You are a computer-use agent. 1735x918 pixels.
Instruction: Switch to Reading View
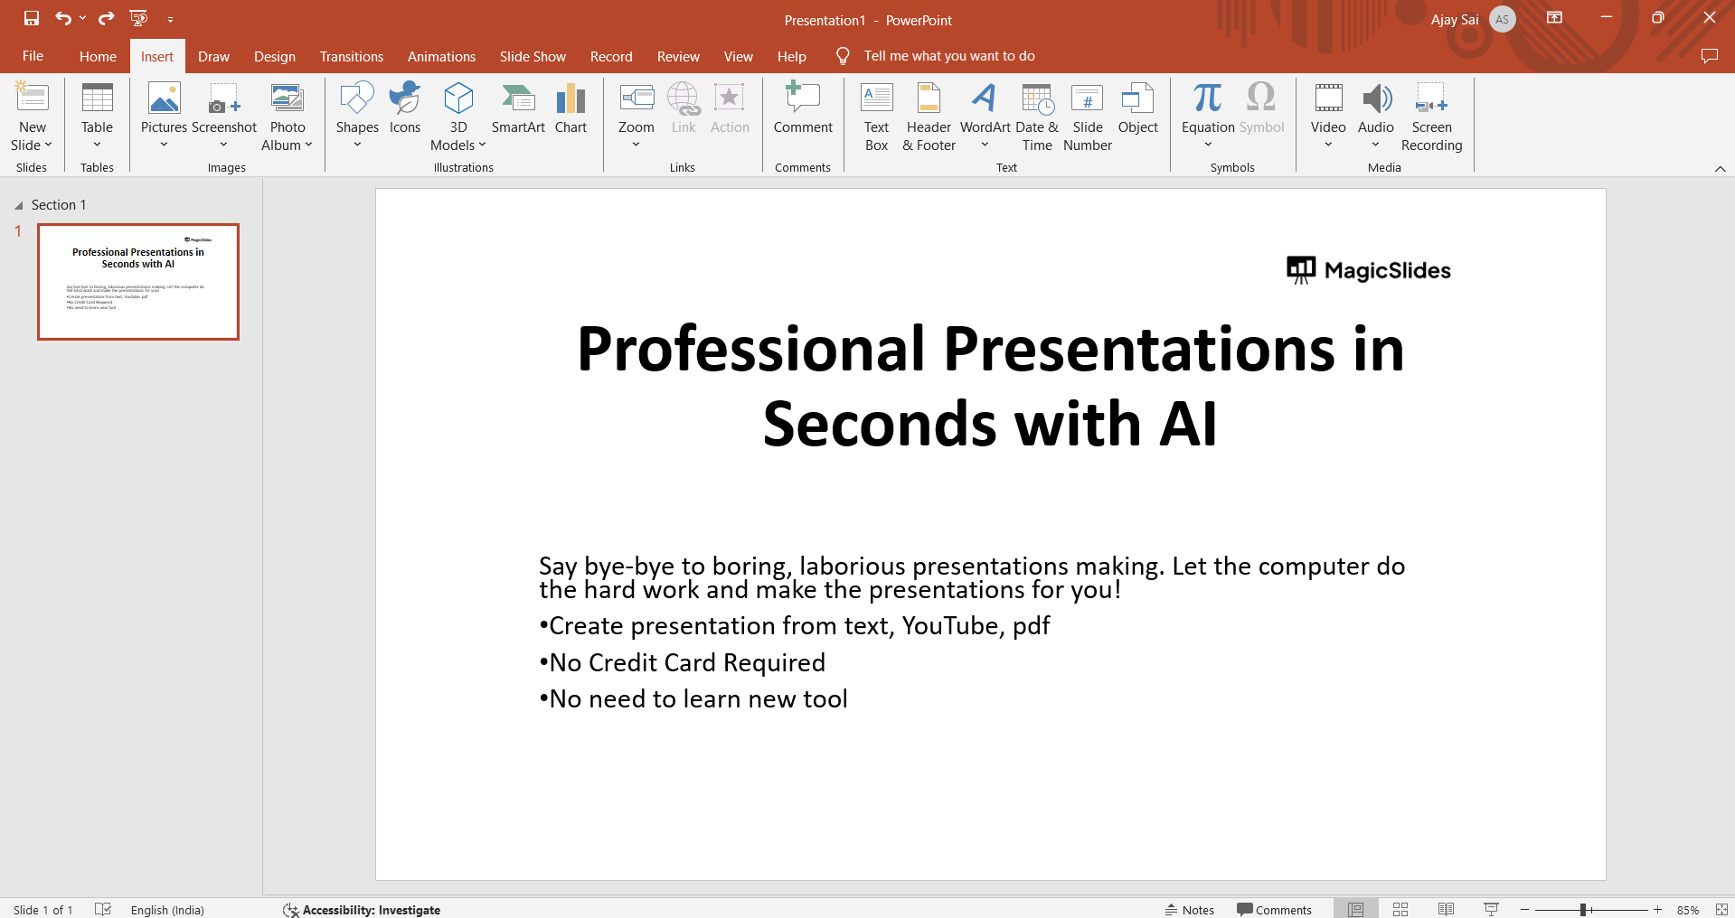(x=1446, y=910)
